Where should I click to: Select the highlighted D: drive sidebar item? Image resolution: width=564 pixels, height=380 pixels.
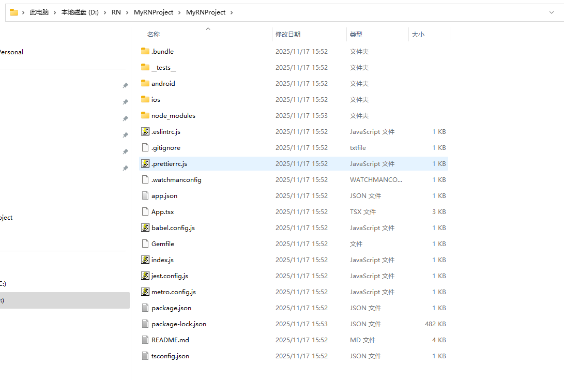[x=65, y=300]
